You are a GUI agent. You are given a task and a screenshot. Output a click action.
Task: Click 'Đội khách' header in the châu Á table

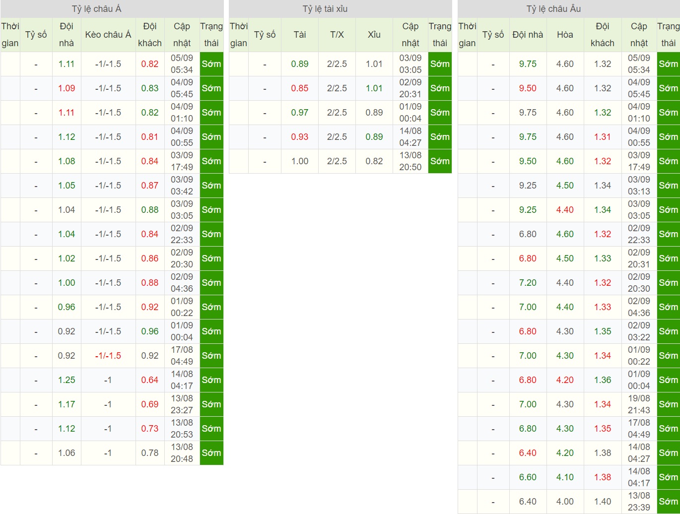(150, 35)
